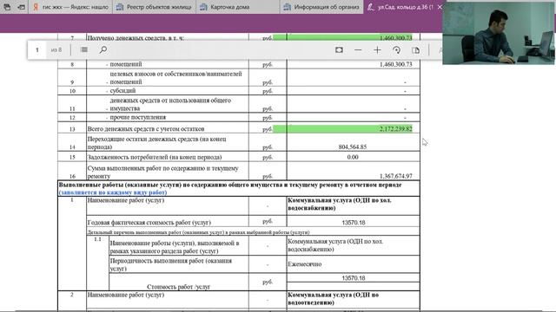This screenshot has height=312, width=556.
Task: Open the 'Карточка дома' tab
Action: point(237,7)
